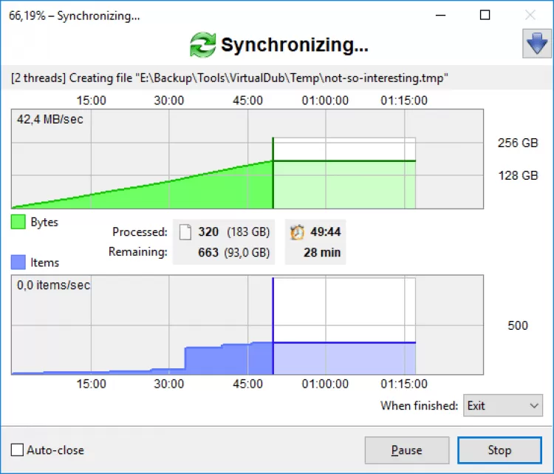Open the When finished dropdown
The width and height of the screenshot is (554, 474).
(503, 405)
